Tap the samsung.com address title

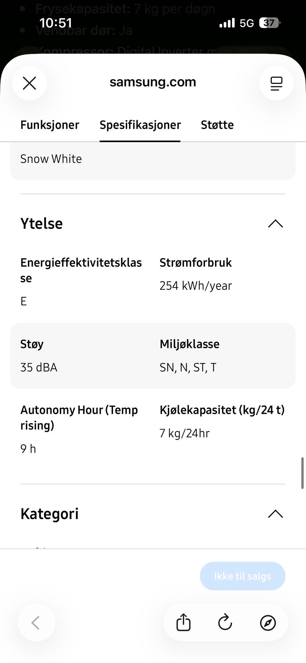click(x=153, y=82)
